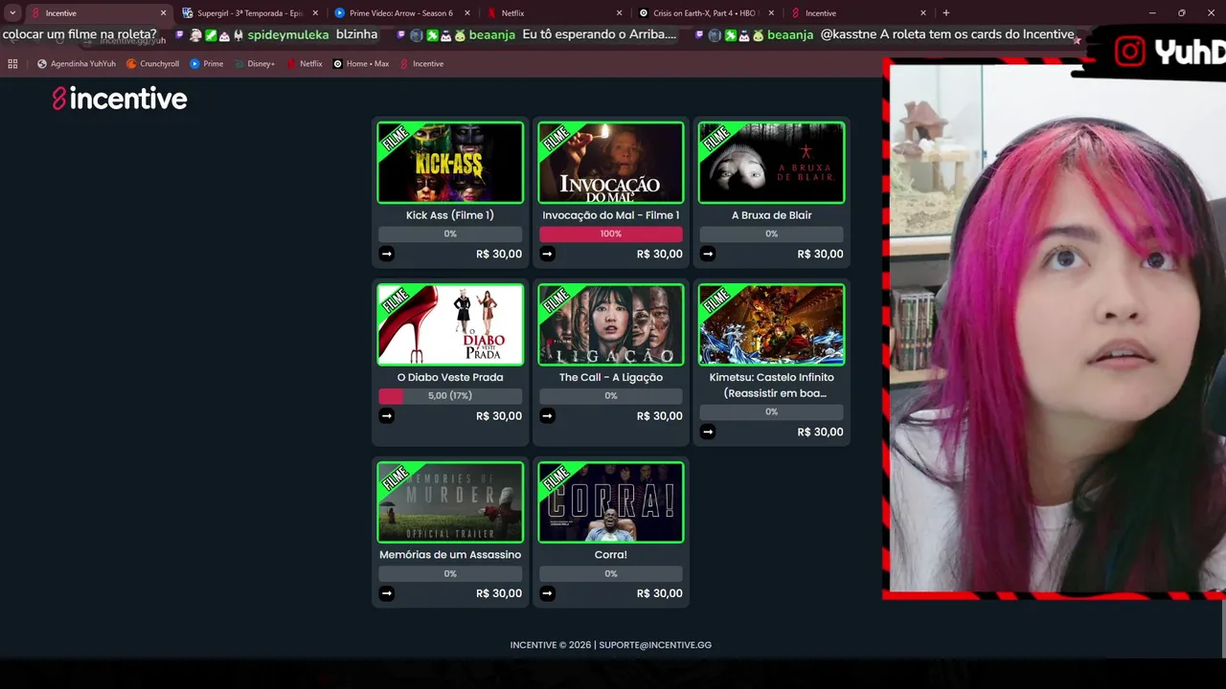Open Memórias de um Assassino thumbnail
The height and width of the screenshot is (689, 1226).
[450, 502]
